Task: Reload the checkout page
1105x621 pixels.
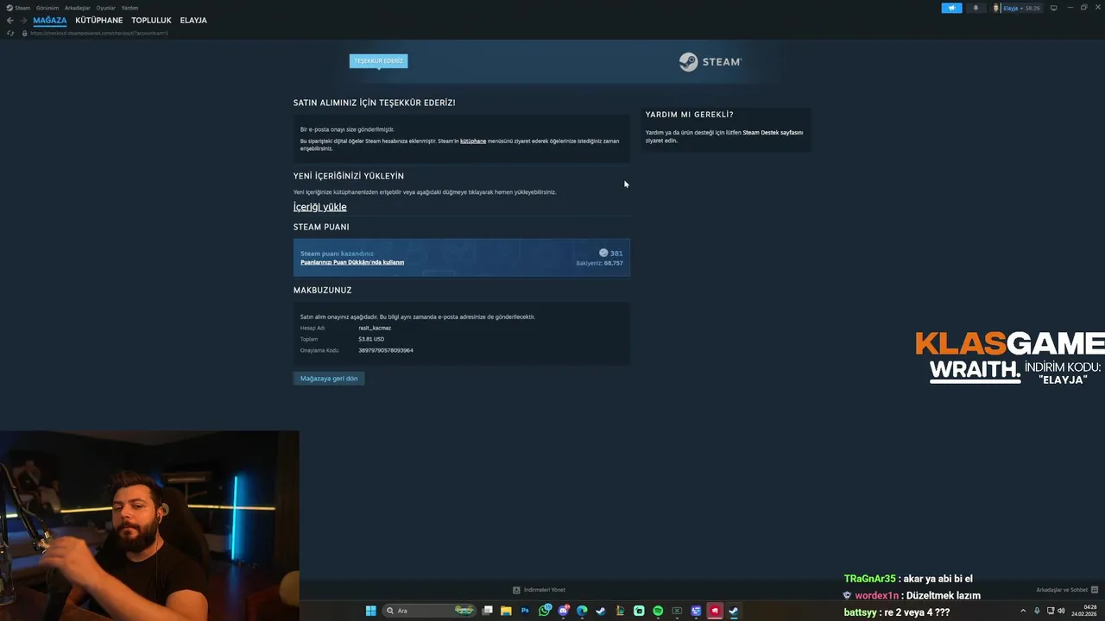Action: tap(10, 33)
